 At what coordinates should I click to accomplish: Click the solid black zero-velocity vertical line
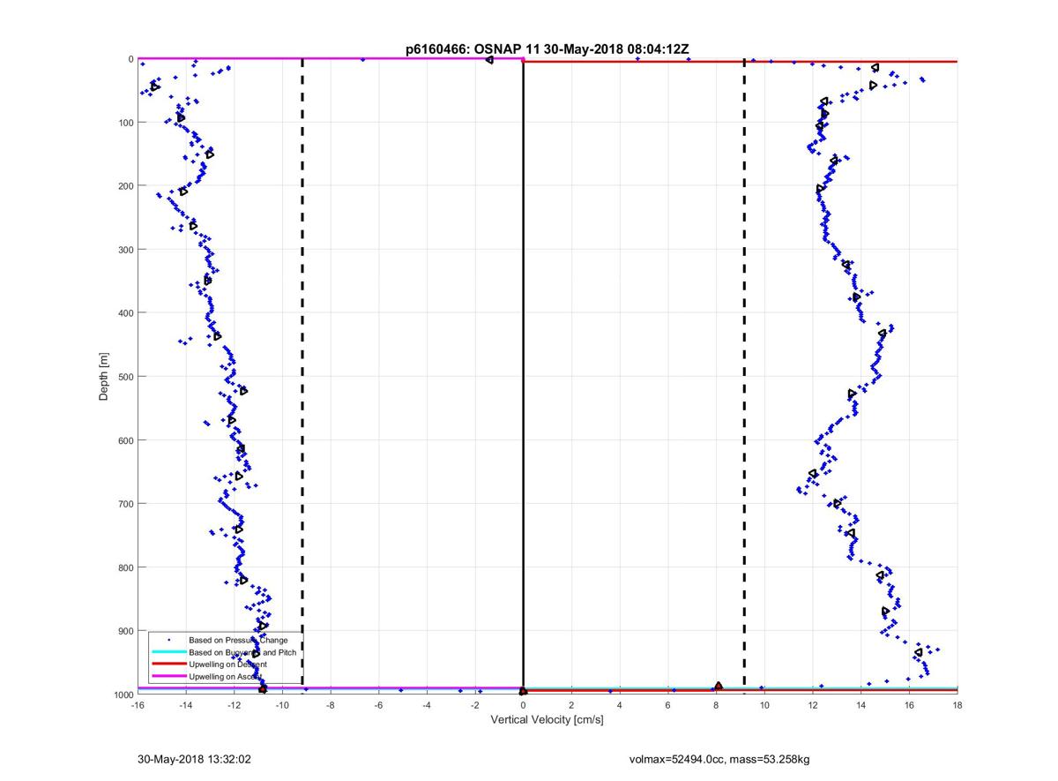tap(523, 377)
